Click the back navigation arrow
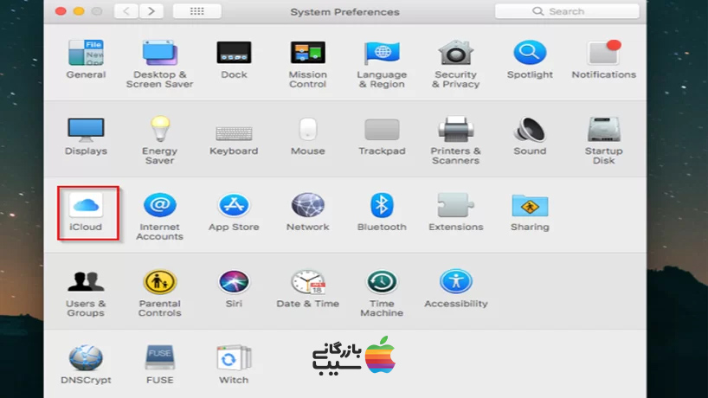The image size is (708, 398). pyautogui.click(x=126, y=11)
